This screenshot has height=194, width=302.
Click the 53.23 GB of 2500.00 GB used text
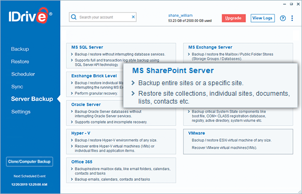[190, 21]
